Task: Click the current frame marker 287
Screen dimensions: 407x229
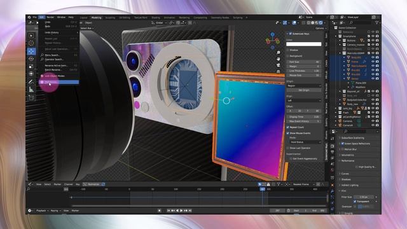Action: pos(263,190)
